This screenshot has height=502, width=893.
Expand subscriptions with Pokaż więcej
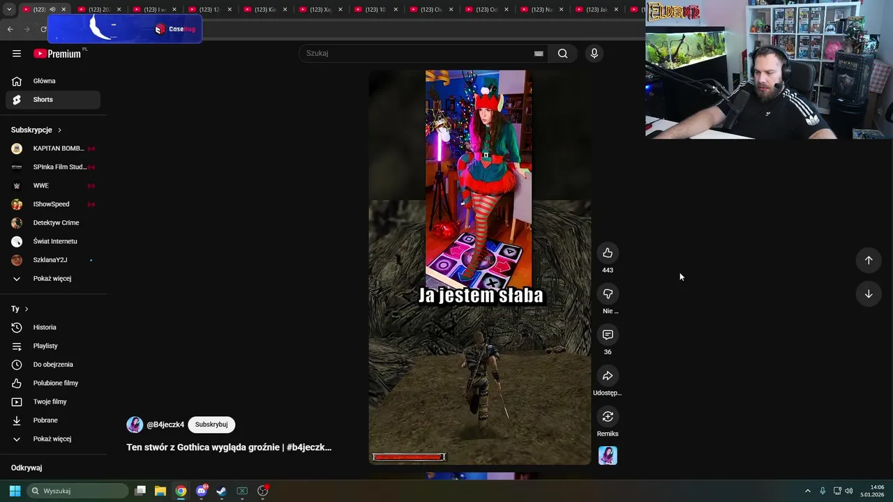53,279
